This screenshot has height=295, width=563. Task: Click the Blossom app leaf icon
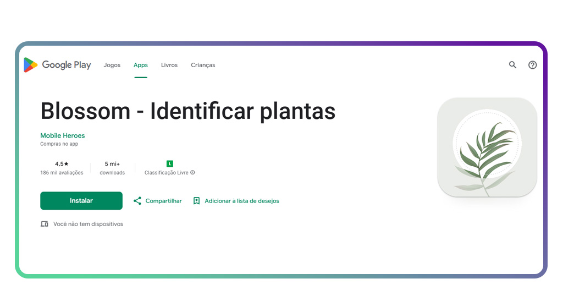[487, 147]
